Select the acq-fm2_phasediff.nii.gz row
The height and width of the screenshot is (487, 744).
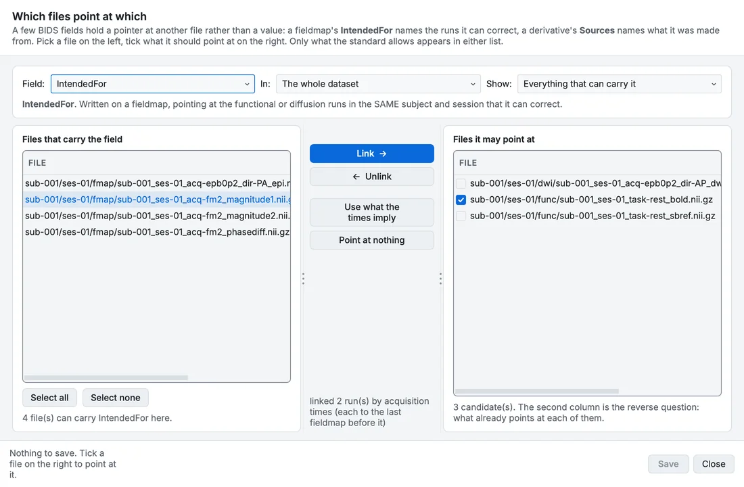click(x=157, y=232)
